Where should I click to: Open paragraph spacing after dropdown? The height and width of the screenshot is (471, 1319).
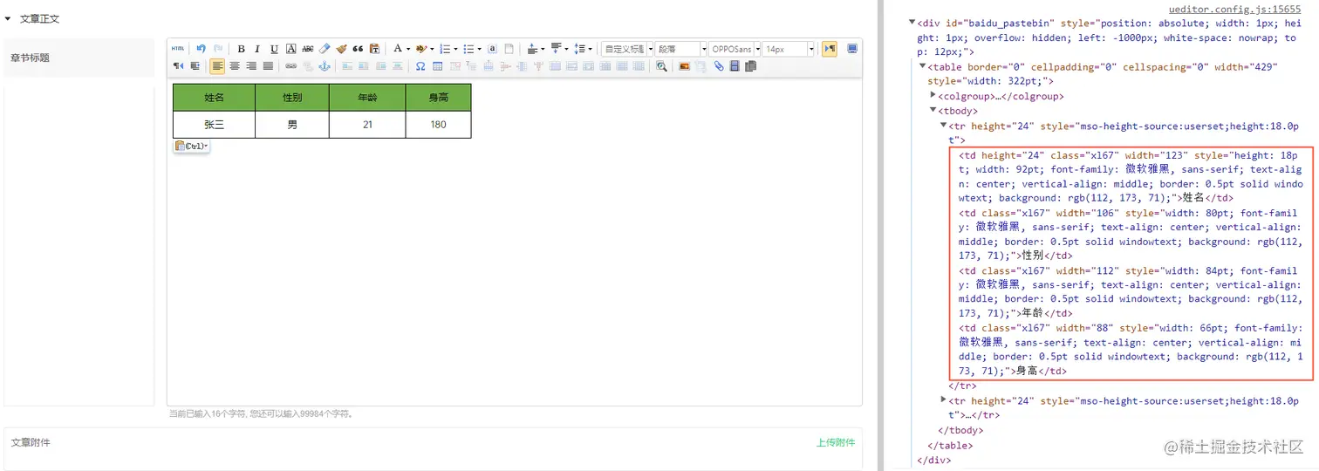565,49
